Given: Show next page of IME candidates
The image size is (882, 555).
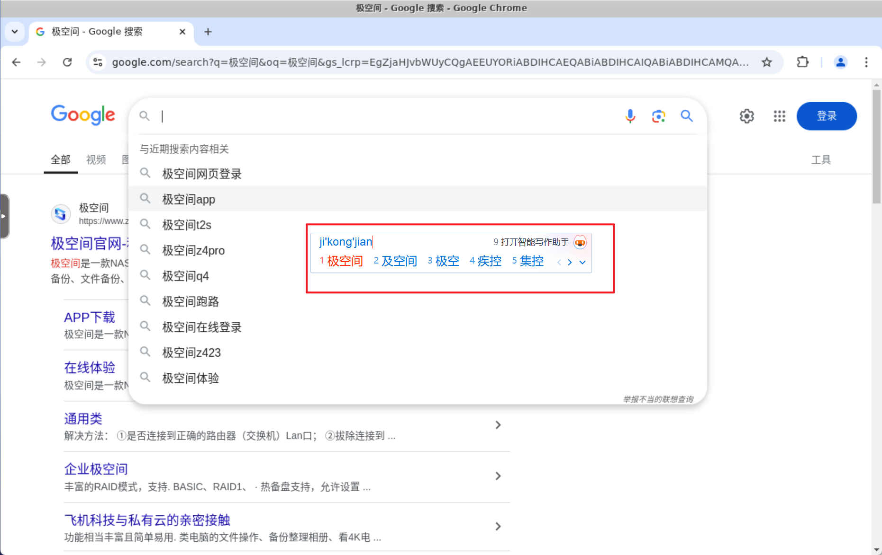Looking at the screenshot, I should coord(570,262).
